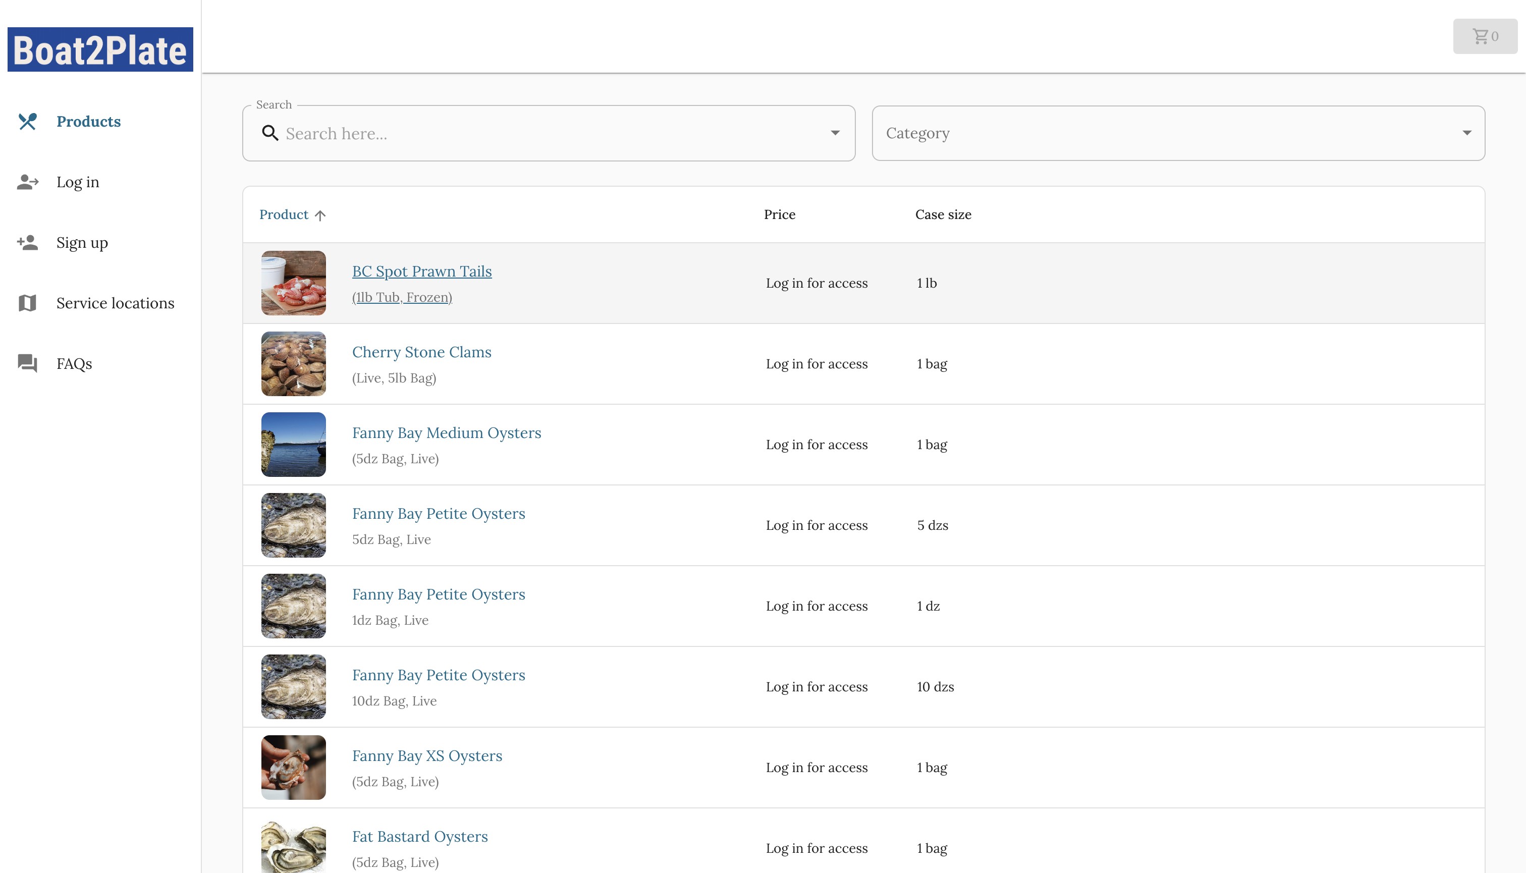Open the Fanny Bay XS Oysters link
This screenshot has height=873, width=1526.
(x=427, y=755)
